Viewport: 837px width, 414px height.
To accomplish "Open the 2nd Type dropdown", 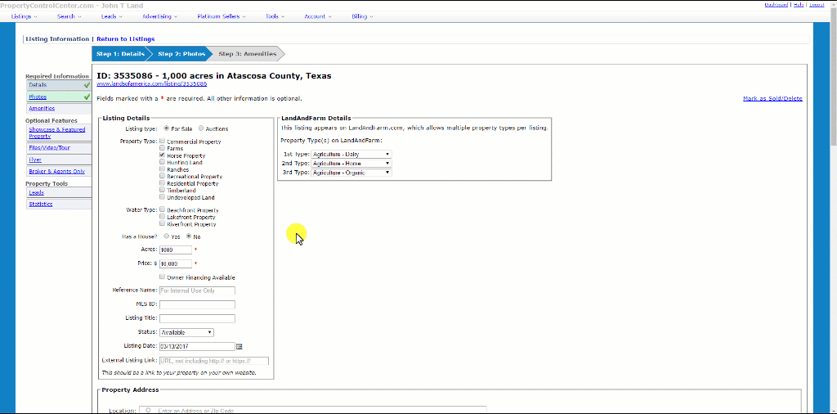I will click(351, 164).
